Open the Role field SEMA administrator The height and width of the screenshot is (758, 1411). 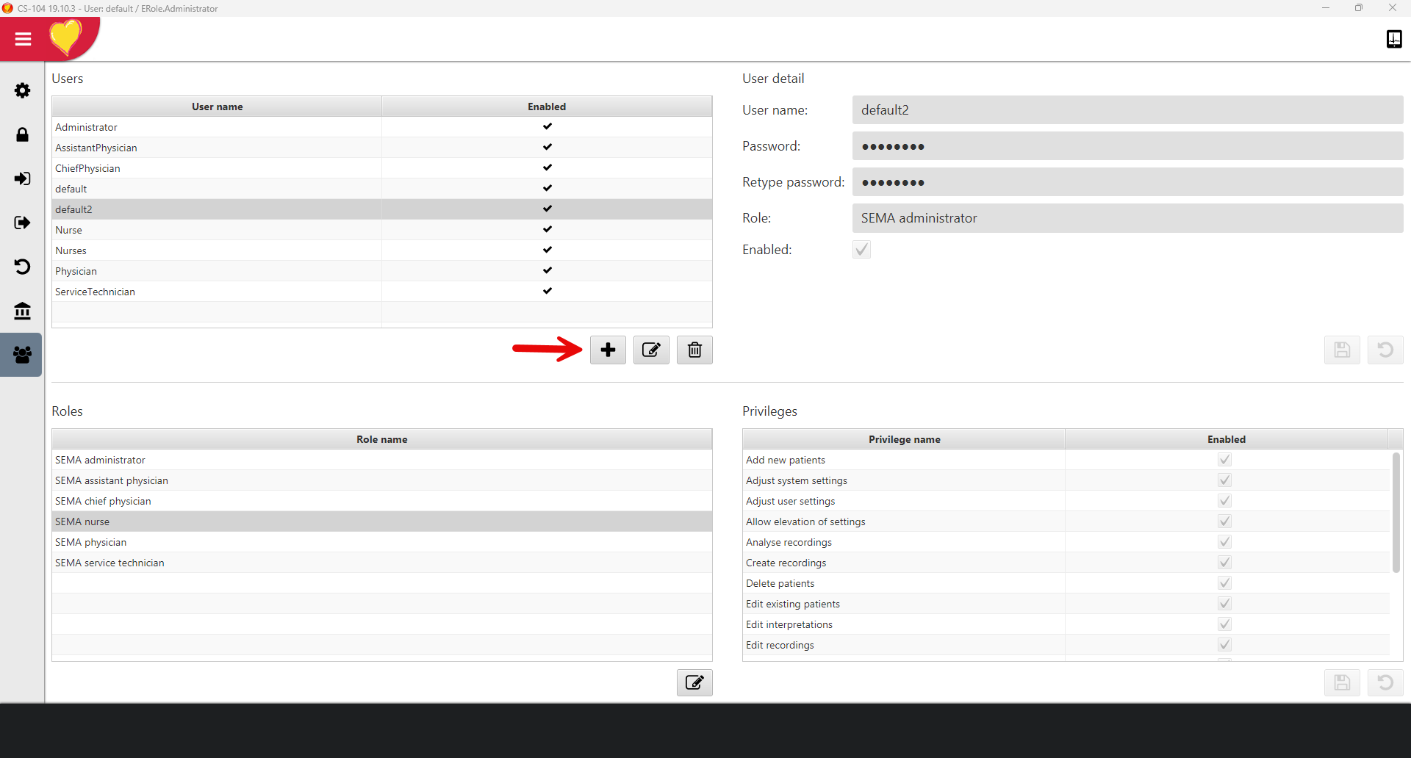click(x=1127, y=218)
